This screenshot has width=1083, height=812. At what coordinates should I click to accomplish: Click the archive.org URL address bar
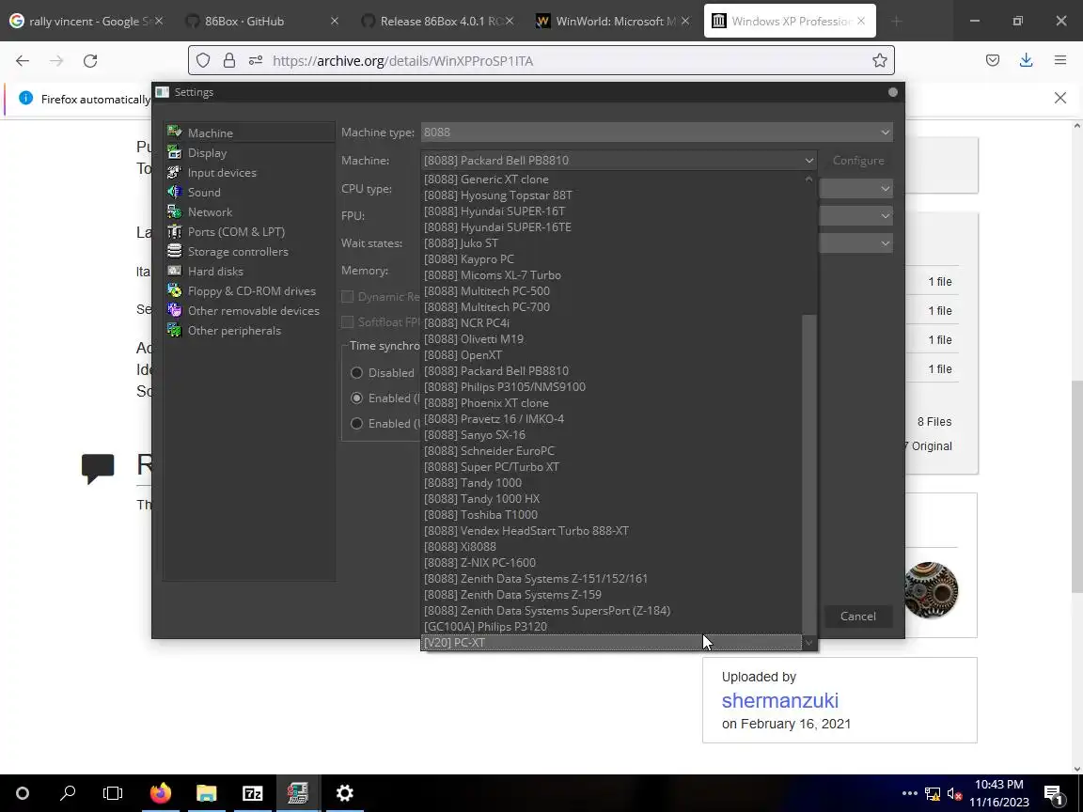pyautogui.click(x=541, y=61)
